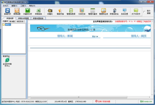The height and width of the screenshot is (105, 155).
Task: Click the 金石软件服务中心 电话 status text
Action: (x=18, y=101)
